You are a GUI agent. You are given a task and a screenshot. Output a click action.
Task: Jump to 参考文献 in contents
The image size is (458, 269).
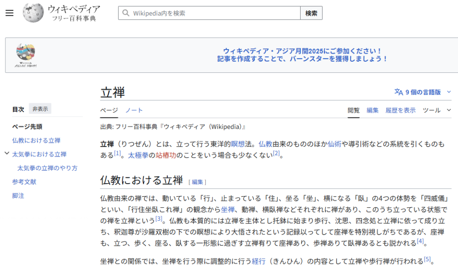click(x=24, y=182)
